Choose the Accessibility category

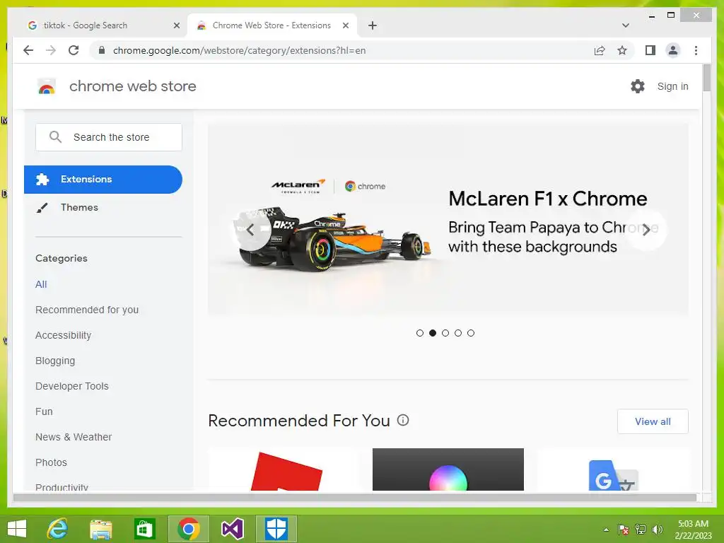pyautogui.click(x=63, y=335)
